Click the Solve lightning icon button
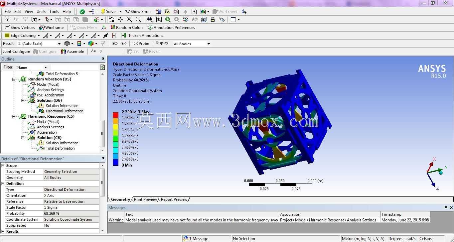This screenshot has height=242, width=454. click(103, 11)
